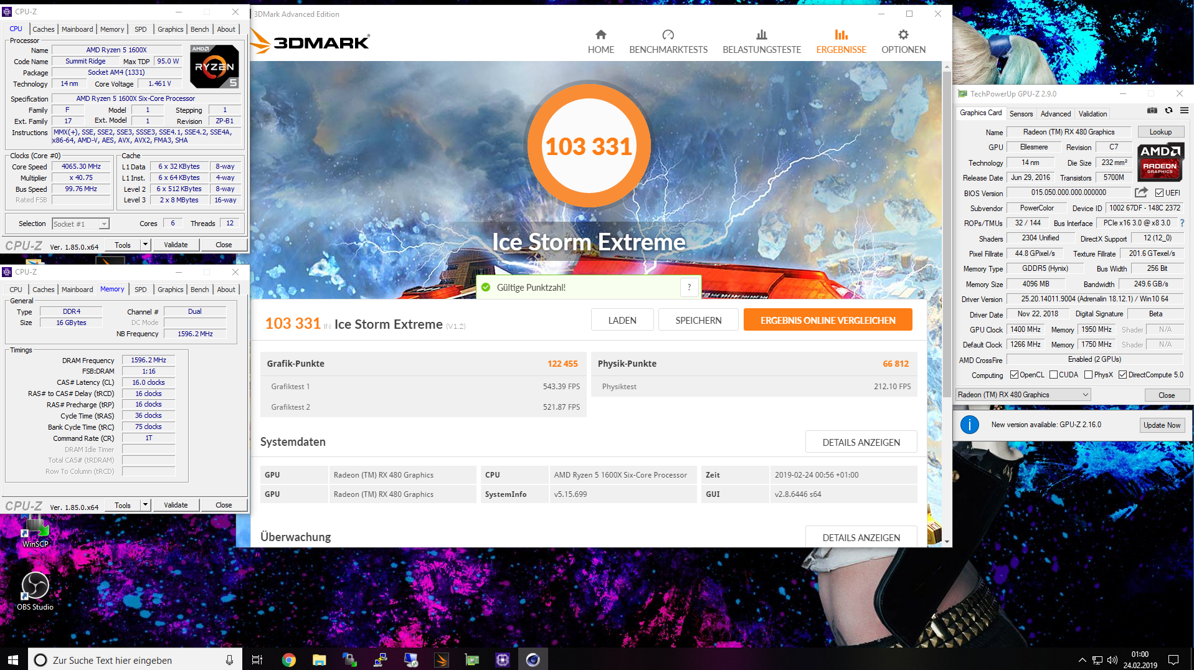Click the GPU-Z refresh icon

(x=1168, y=111)
